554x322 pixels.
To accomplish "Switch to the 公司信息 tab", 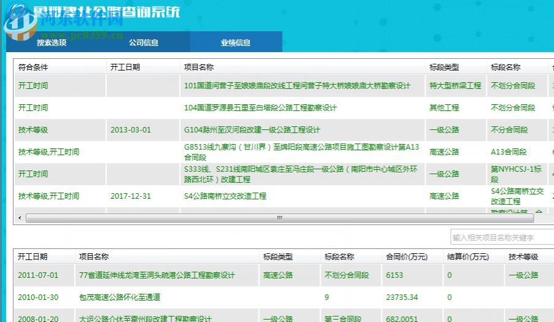I will (x=144, y=43).
